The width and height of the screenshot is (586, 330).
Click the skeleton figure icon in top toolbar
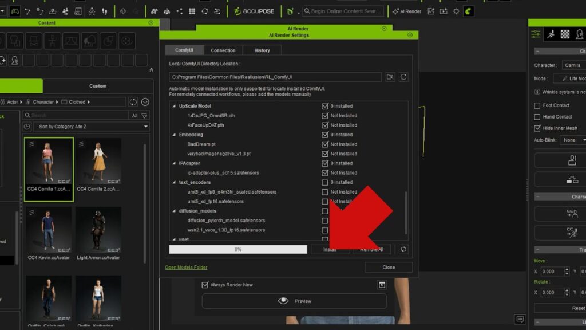(x=92, y=11)
